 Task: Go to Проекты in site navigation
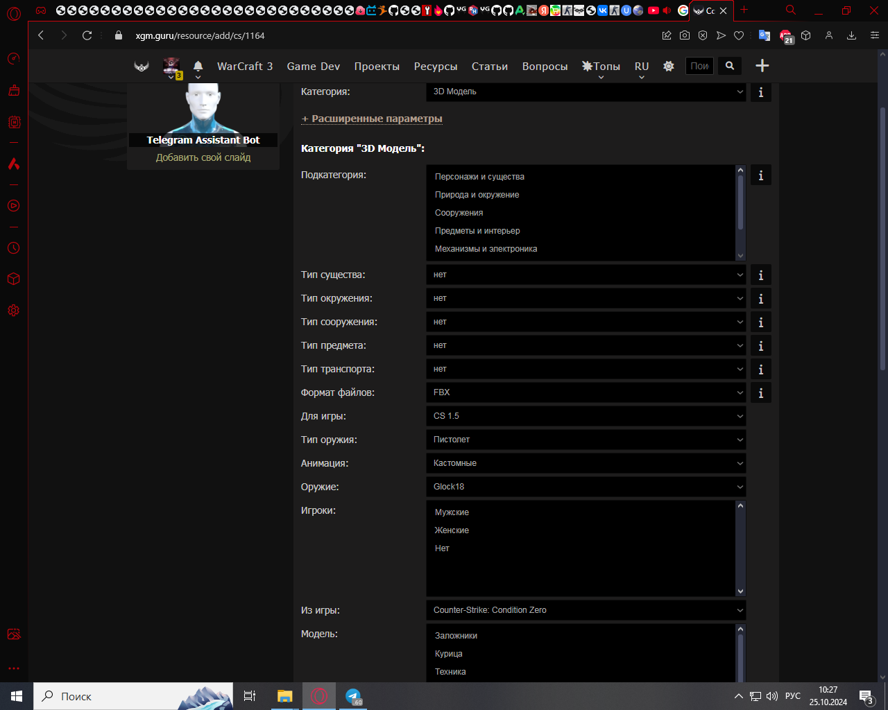click(377, 67)
